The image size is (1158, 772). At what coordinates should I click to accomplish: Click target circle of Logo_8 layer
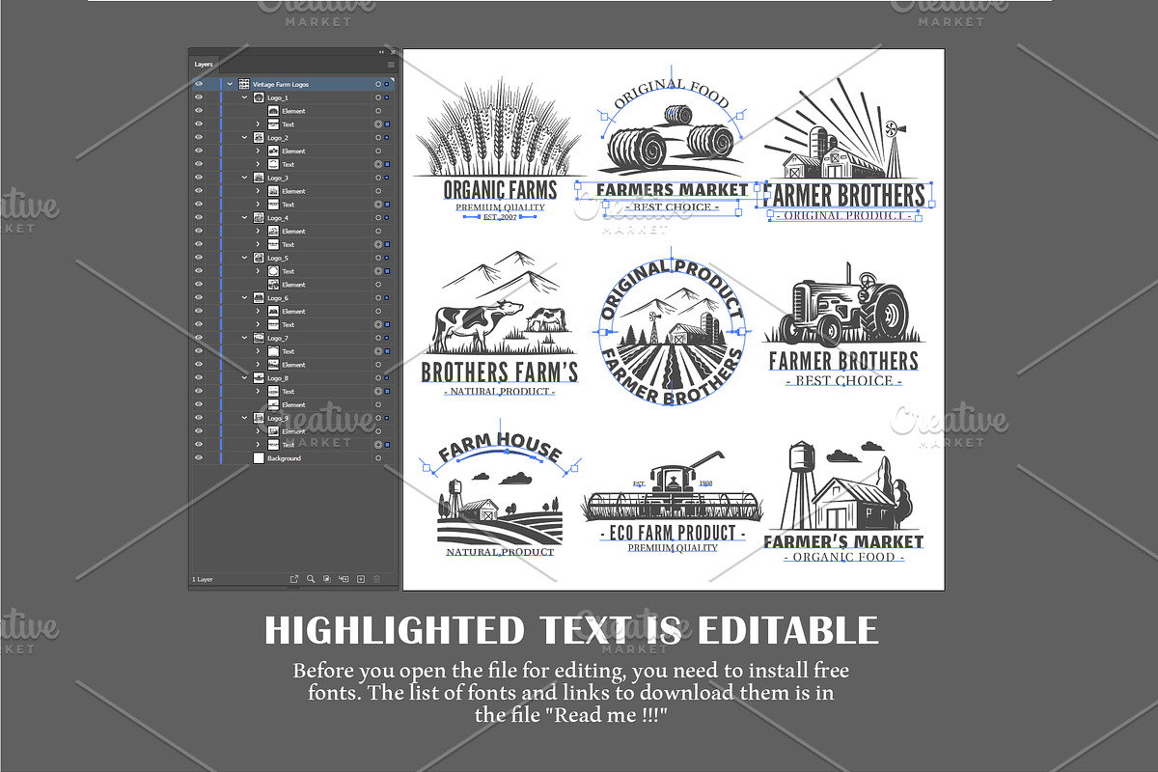click(378, 378)
